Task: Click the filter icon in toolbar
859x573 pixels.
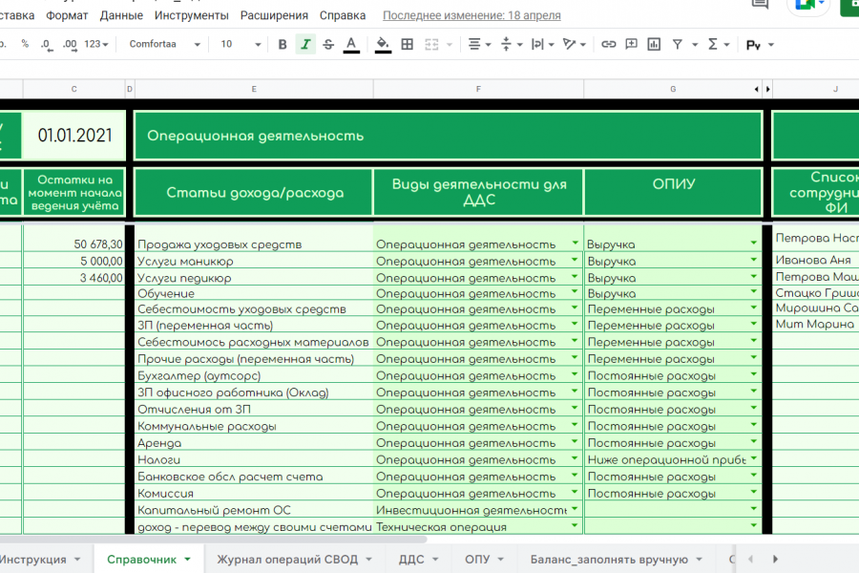Action: (678, 45)
